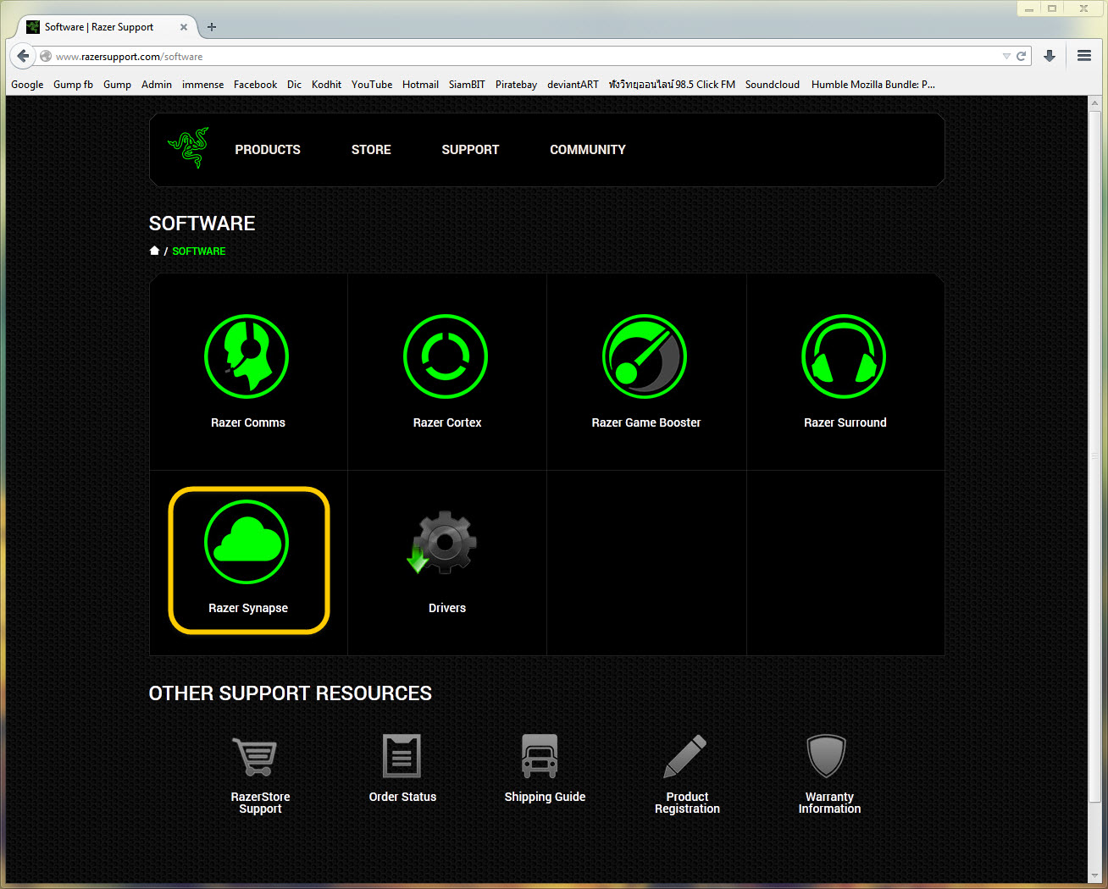The image size is (1108, 889).
Task: Open the Gump fb bookmark
Action: point(73,85)
